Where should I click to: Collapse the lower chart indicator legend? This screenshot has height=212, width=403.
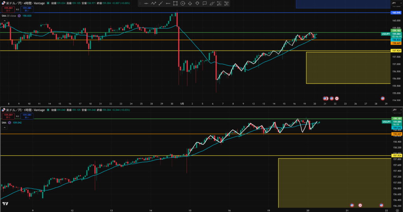coord(4,128)
